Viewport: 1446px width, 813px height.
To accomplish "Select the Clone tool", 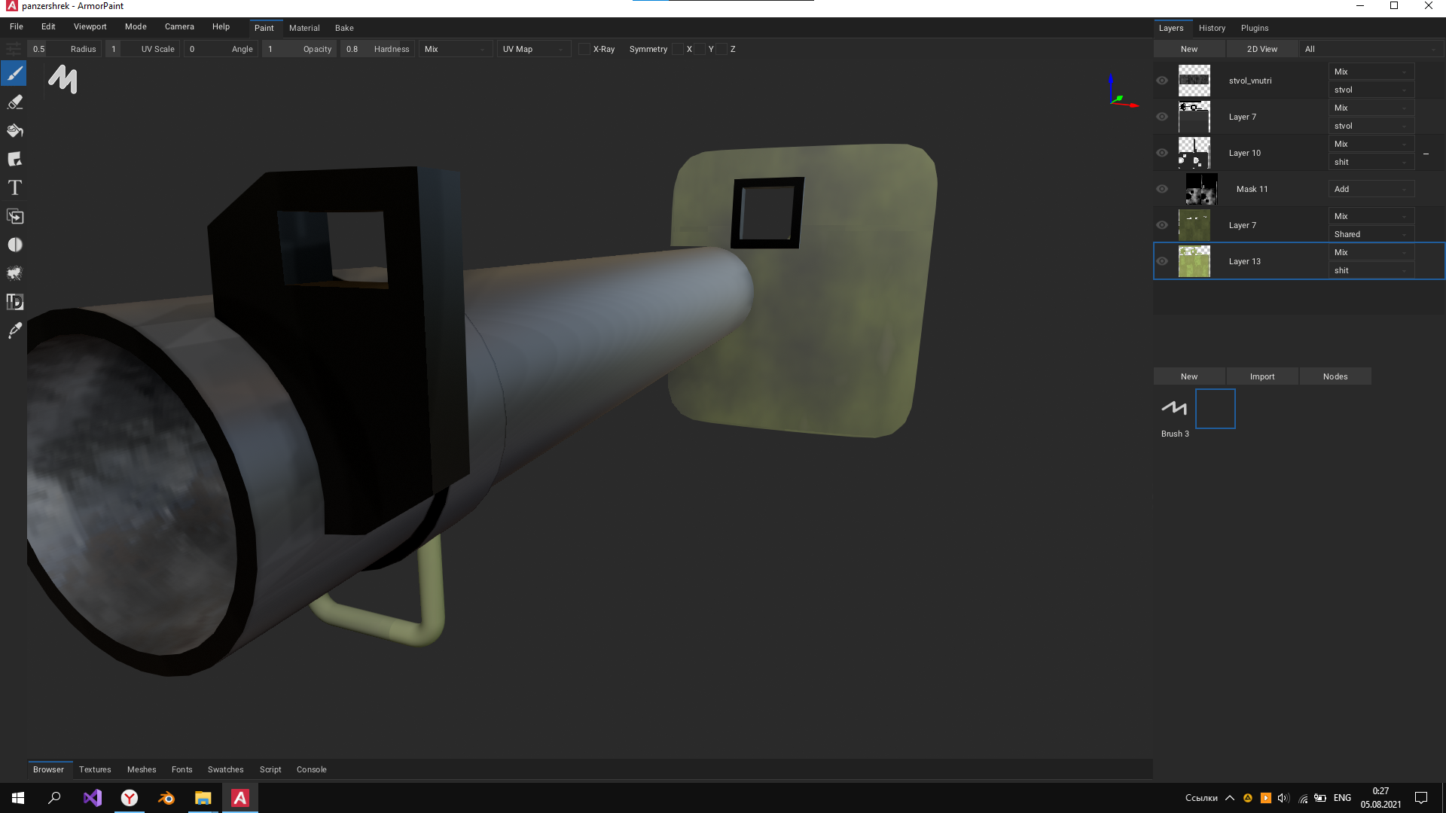I will tap(14, 217).
